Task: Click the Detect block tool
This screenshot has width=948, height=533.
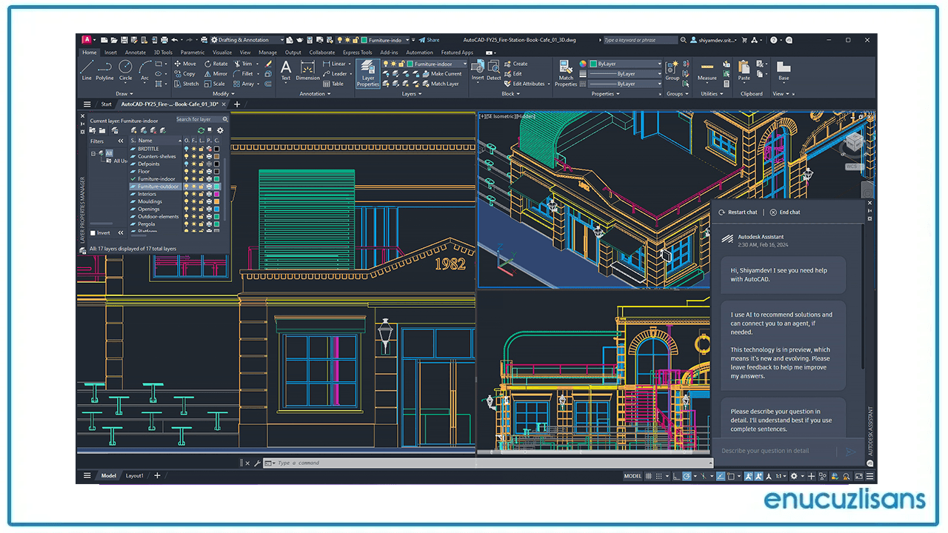Action: click(494, 70)
